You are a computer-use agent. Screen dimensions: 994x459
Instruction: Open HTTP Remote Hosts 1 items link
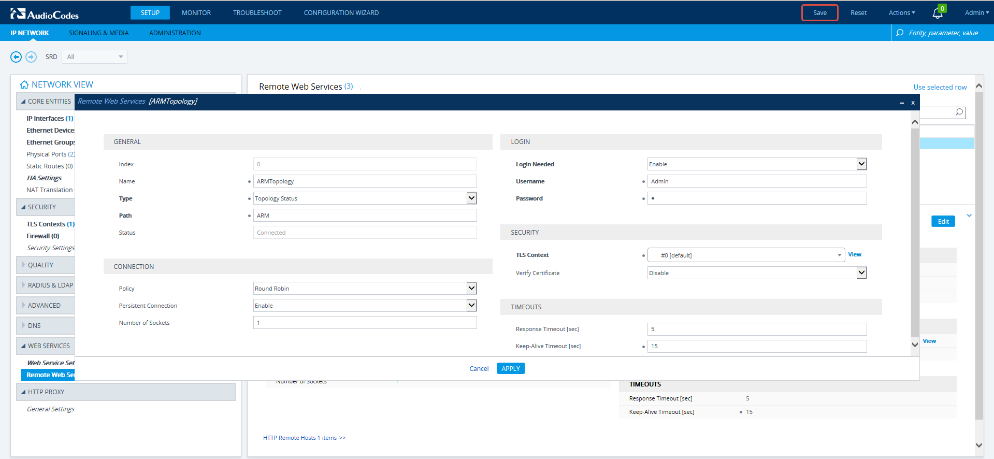pos(304,438)
